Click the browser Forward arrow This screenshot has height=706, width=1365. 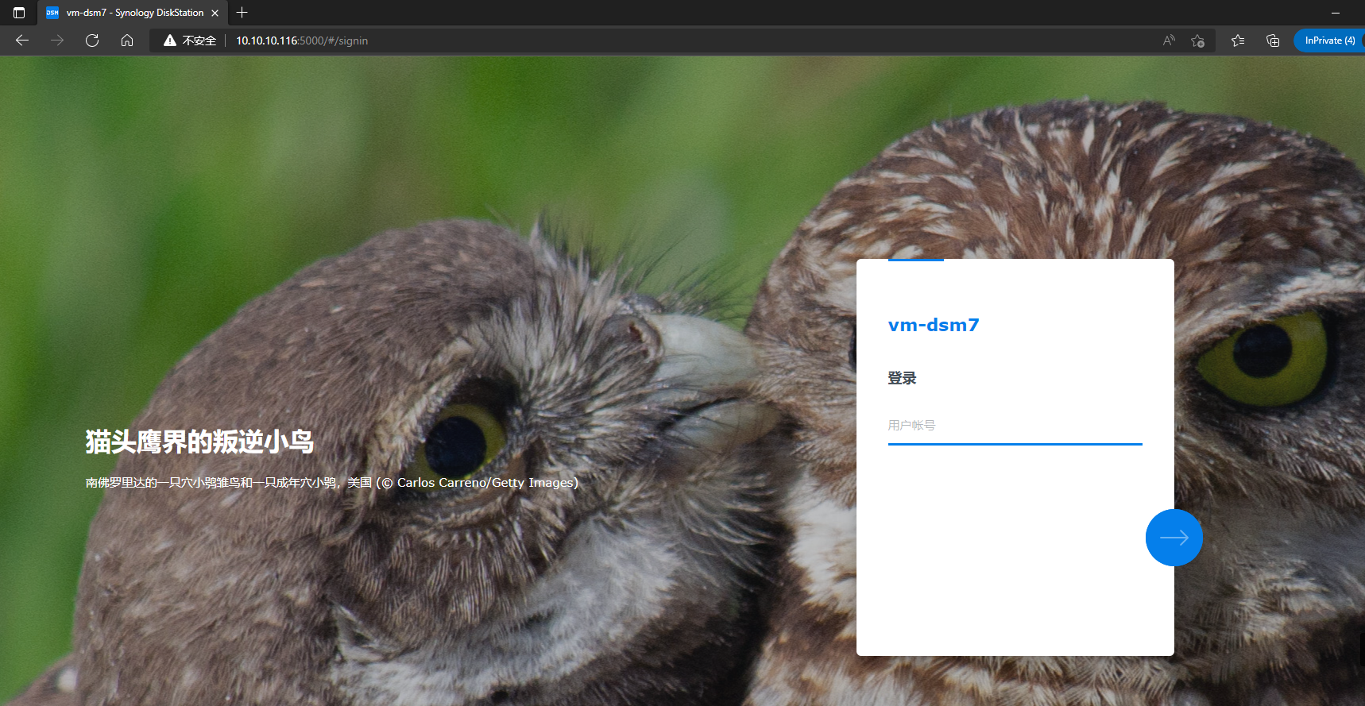pyautogui.click(x=57, y=41)
